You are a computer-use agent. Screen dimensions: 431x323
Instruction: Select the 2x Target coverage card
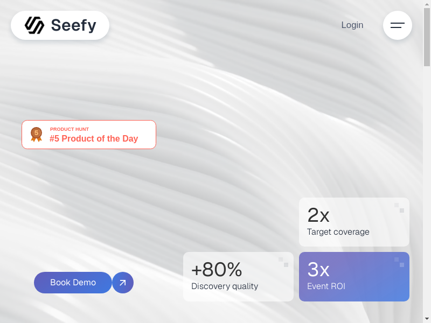click(x=354, y=222)
